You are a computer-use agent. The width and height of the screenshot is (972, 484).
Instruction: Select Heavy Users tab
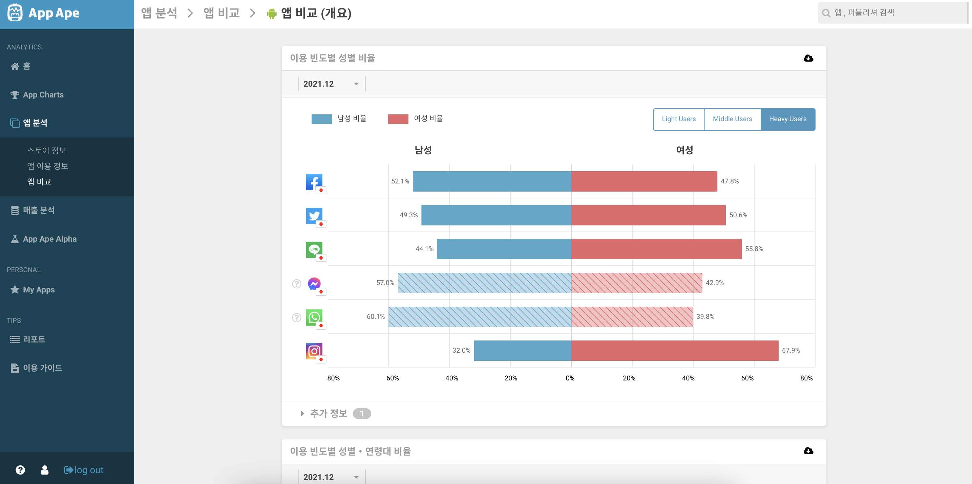tap(788, 119)
